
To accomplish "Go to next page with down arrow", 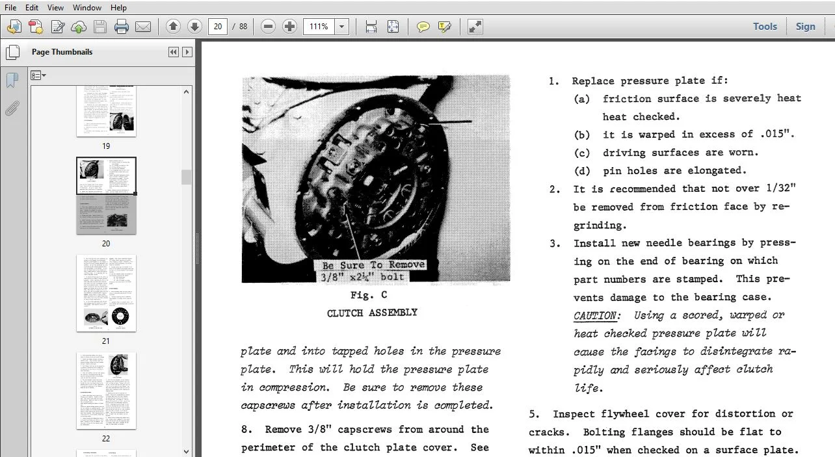I will (x=194, y=27).
